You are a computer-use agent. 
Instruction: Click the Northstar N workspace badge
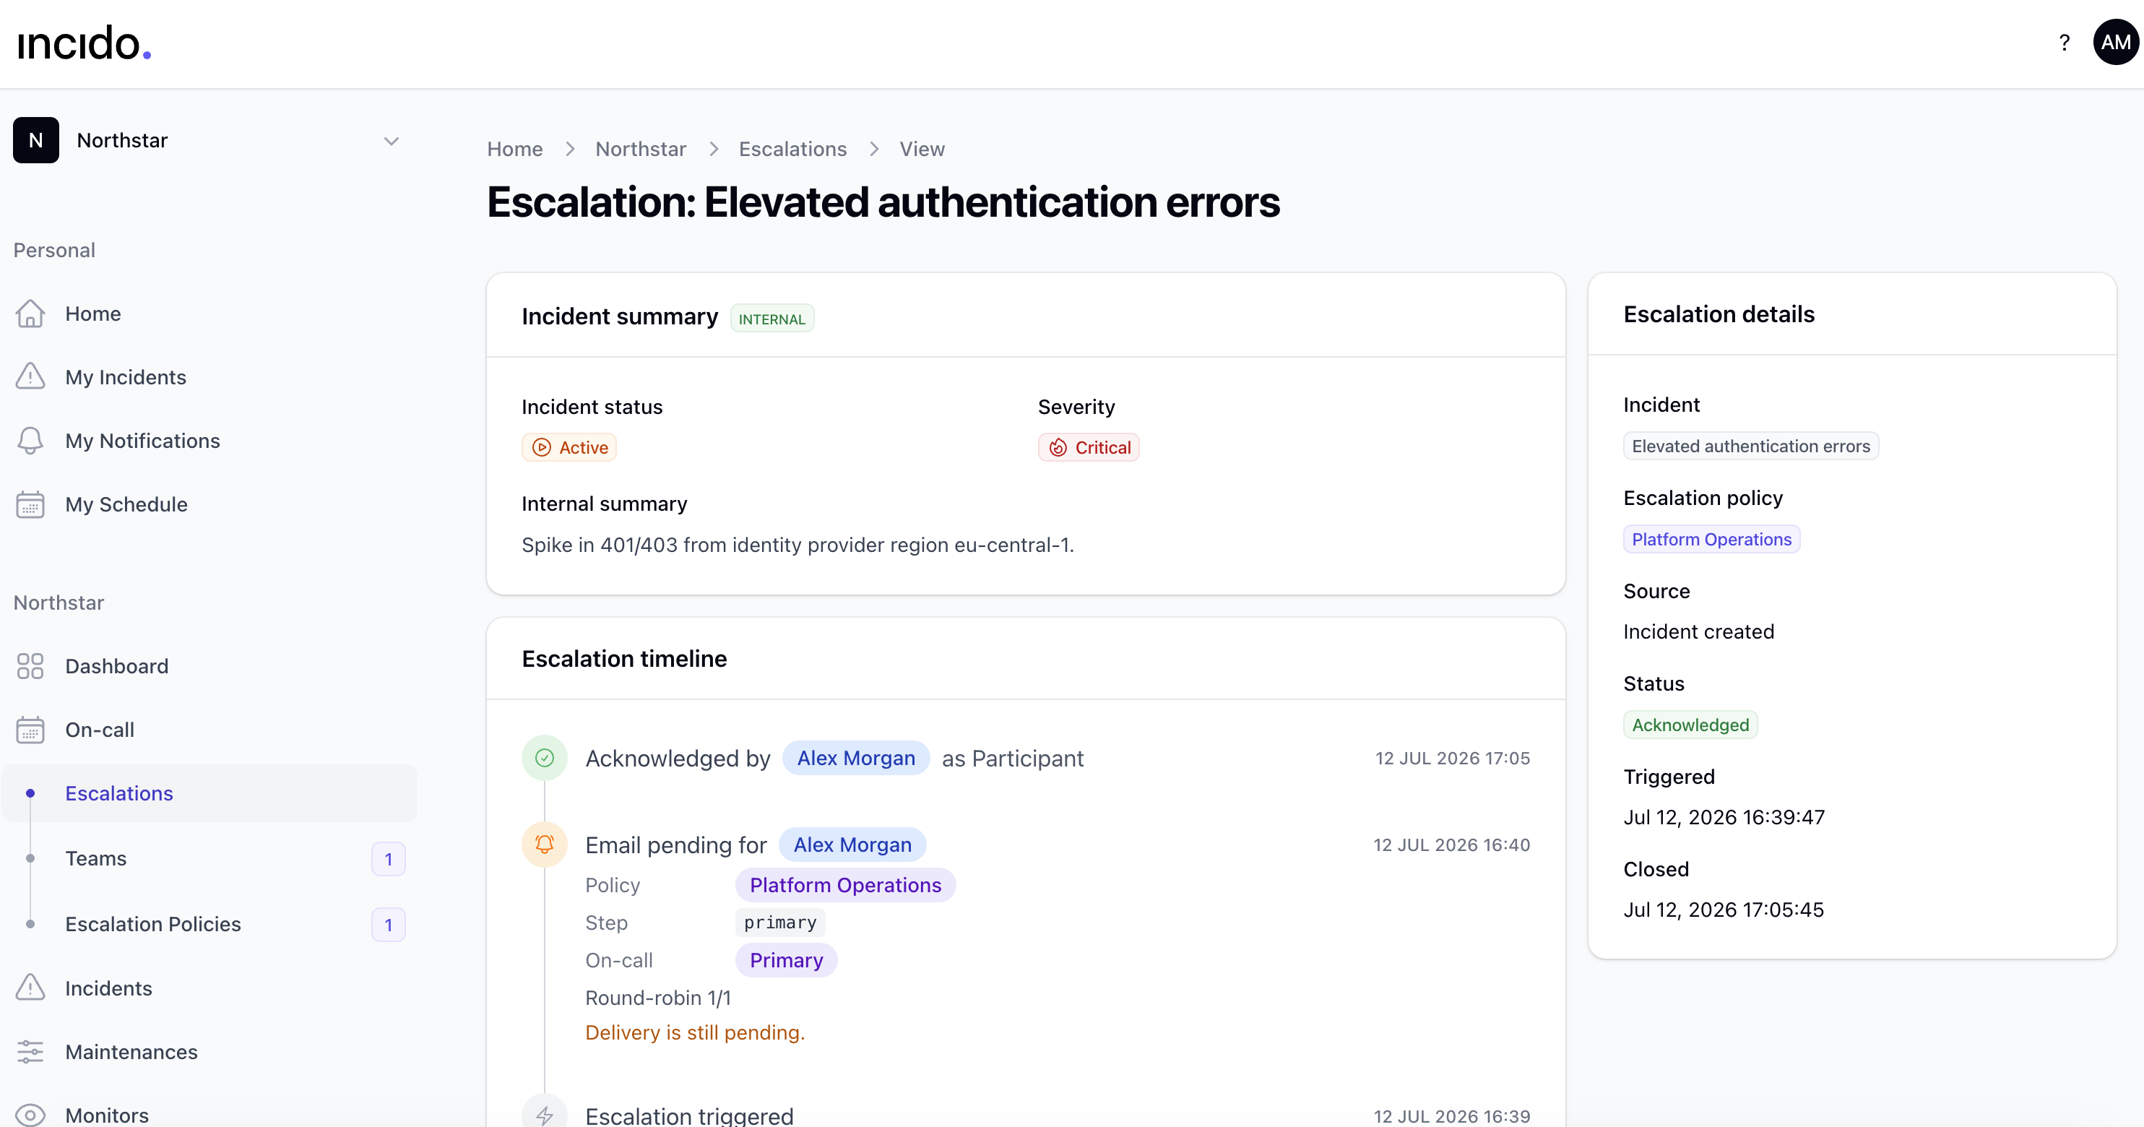click(x=36, y=140)
